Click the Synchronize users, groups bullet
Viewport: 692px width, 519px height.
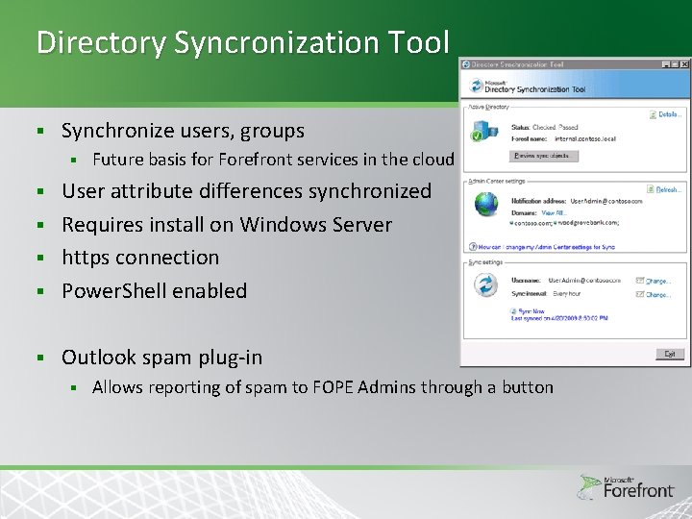pyautogui.click(x=183, y=131)
